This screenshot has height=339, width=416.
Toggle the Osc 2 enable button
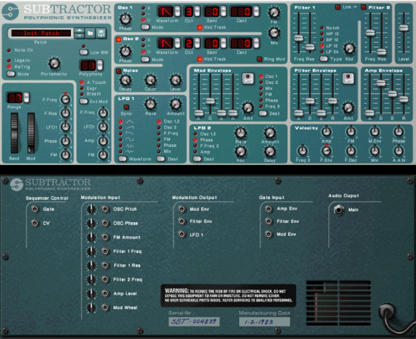point(119,39)
